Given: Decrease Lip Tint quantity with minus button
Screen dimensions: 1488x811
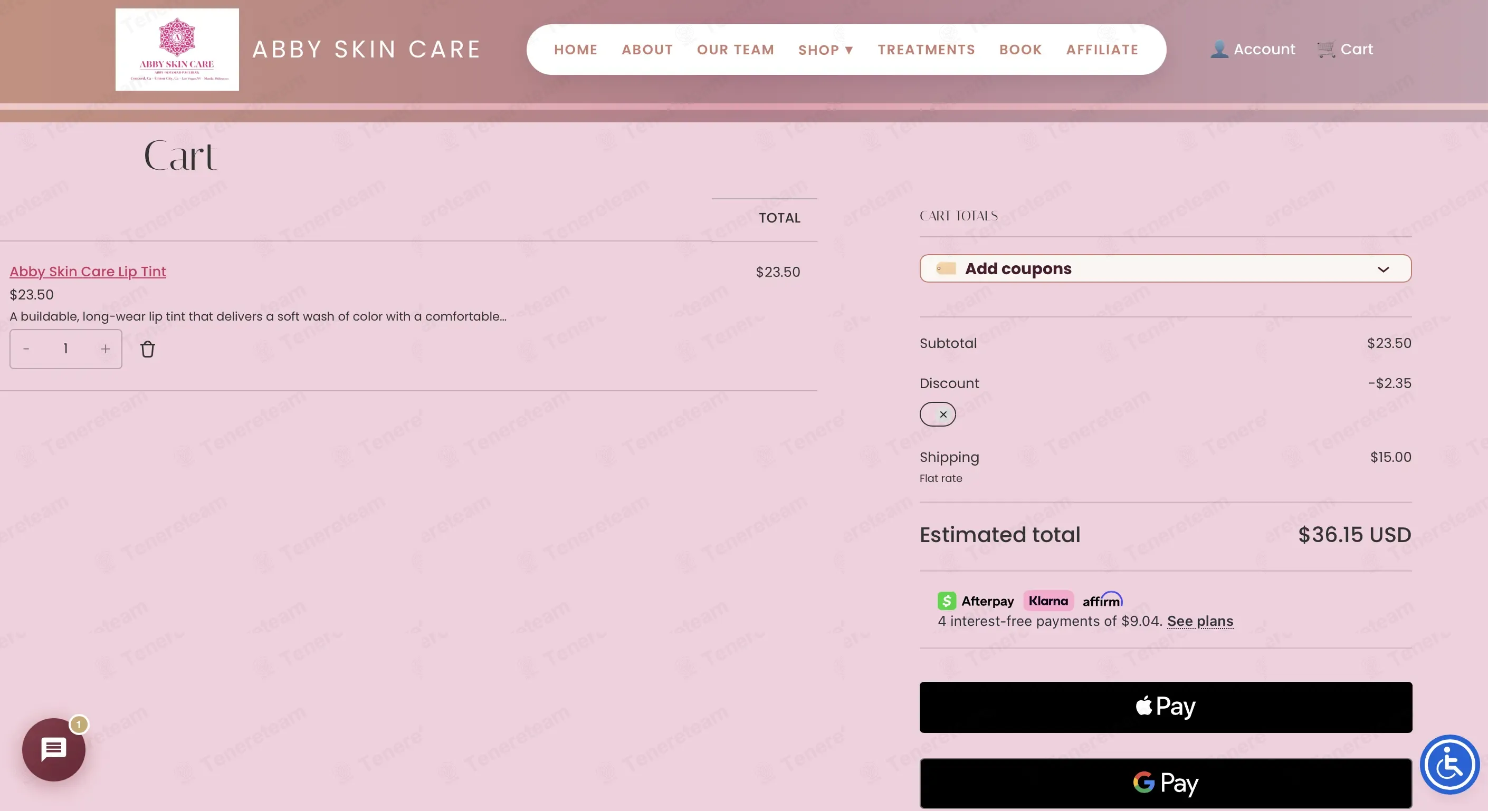Looking at the screenshot, I should (26, 349).
